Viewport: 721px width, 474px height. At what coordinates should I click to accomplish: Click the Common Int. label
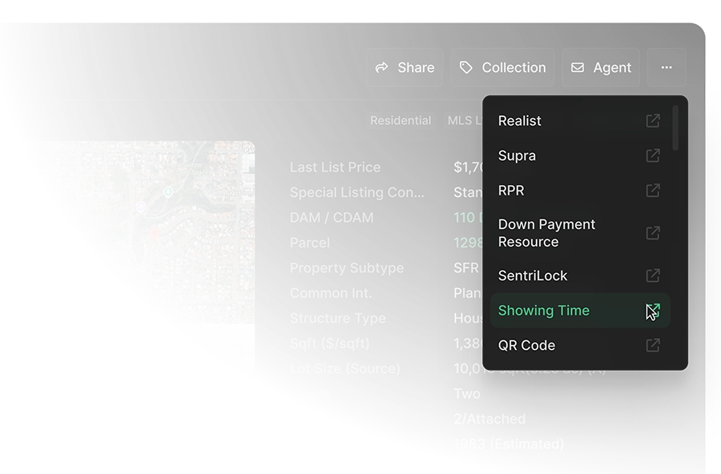331,293
